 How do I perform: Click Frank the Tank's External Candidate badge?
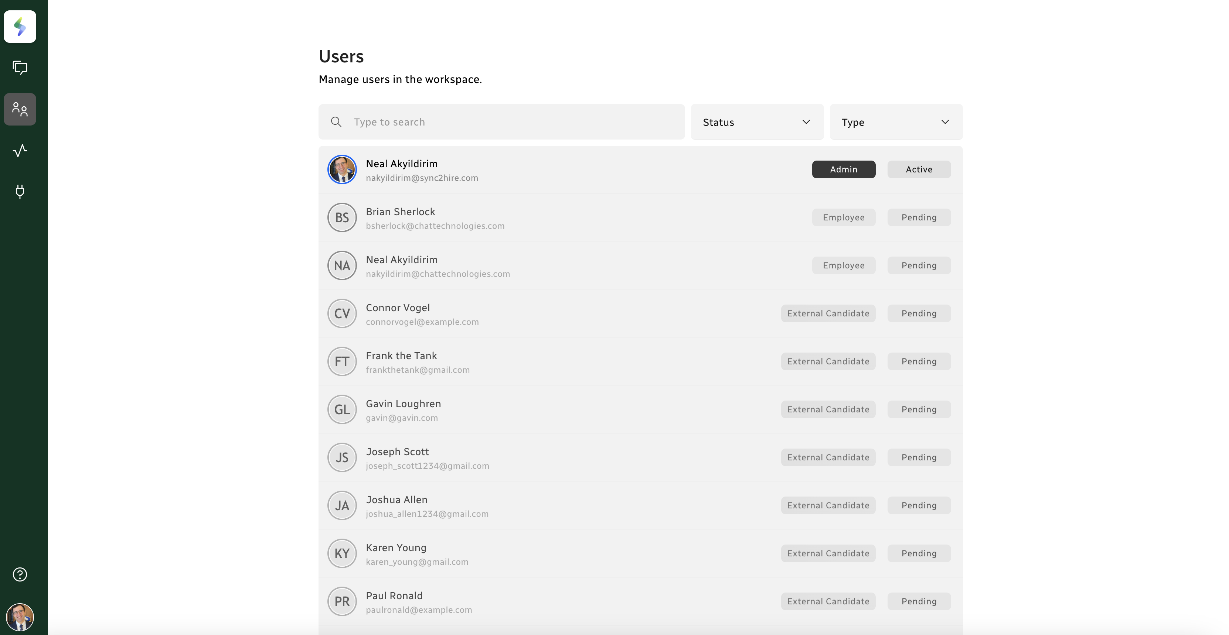(828, 361)
